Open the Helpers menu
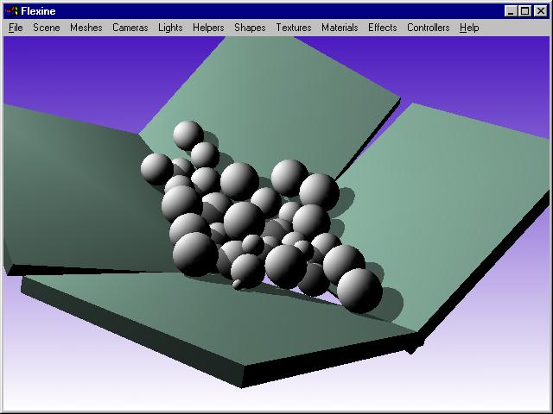The height and width of the screenshot is (414, 553). (x=208, y=28)
